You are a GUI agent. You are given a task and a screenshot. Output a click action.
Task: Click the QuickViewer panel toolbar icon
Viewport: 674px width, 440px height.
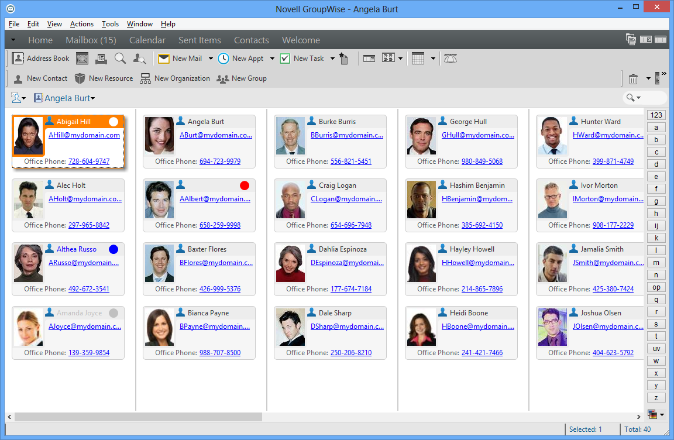tap(369, 59)
